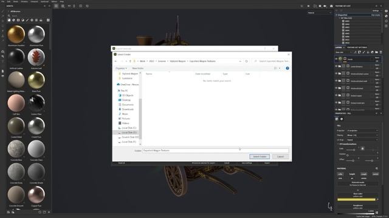Click yellow Base color swatch in Properties
This screenshot has height=218, width=389.
click(x=356, y=199)
